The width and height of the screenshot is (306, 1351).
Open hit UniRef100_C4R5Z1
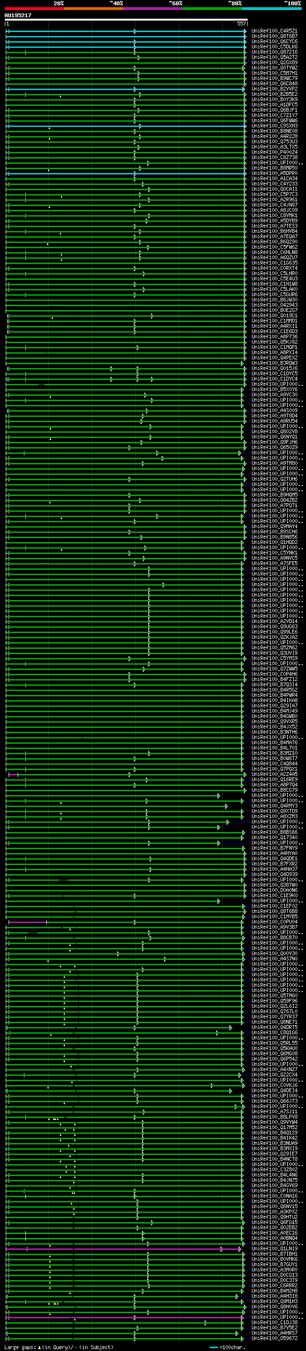(x=274, y=32)
